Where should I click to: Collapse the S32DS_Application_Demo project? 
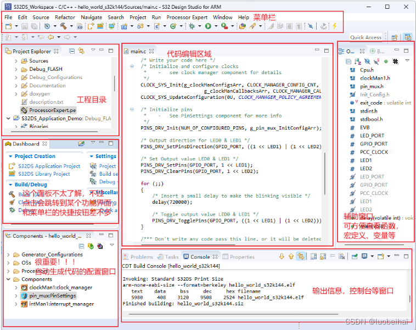8,118
